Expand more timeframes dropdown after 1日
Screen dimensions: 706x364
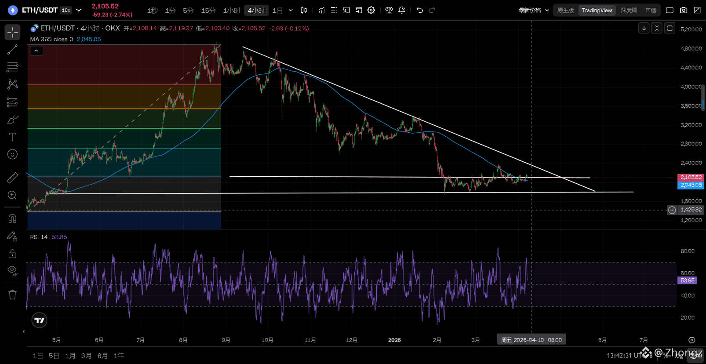point(291,10)
